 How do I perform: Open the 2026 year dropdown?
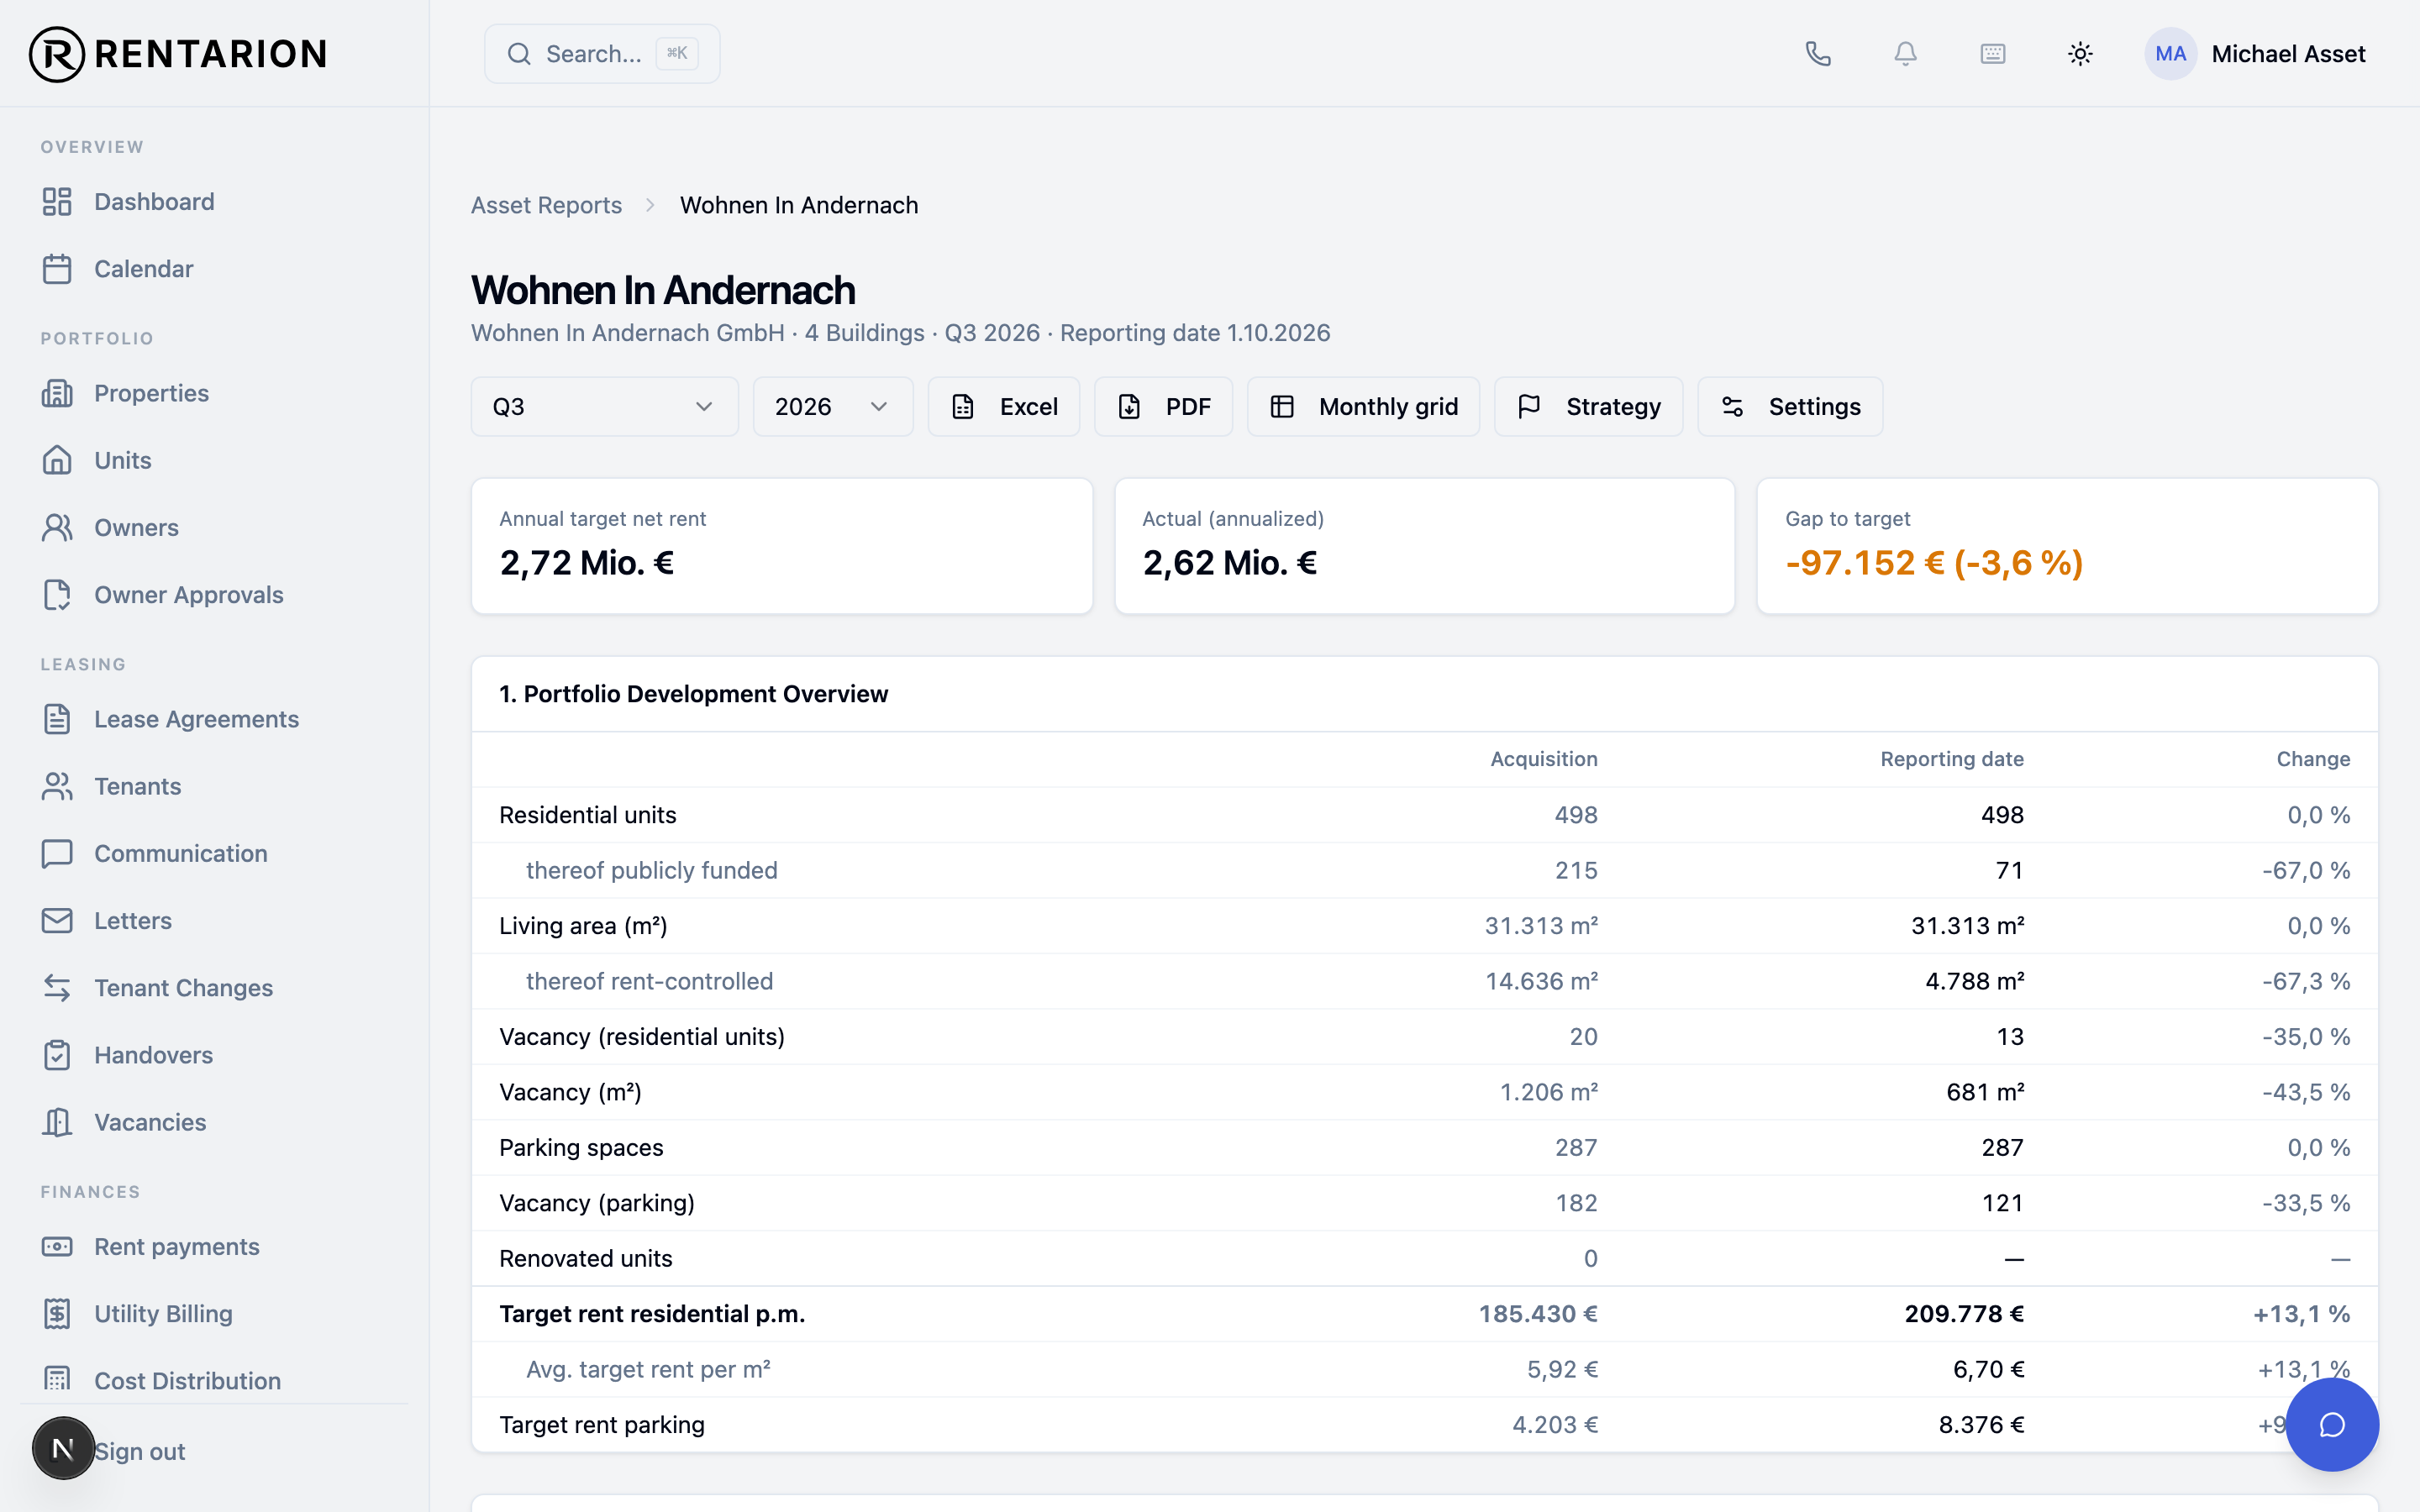[x=832, y=407]
